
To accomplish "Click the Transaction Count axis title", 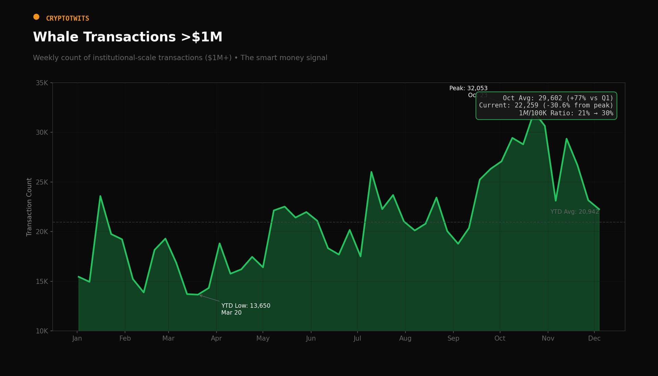I will pyautogui.click(x=29, y=207).
